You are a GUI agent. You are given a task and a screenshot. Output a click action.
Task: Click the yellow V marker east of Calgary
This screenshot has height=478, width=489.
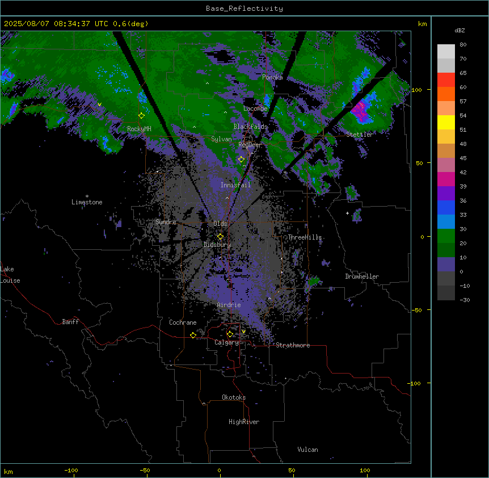[x=243, y=332]
